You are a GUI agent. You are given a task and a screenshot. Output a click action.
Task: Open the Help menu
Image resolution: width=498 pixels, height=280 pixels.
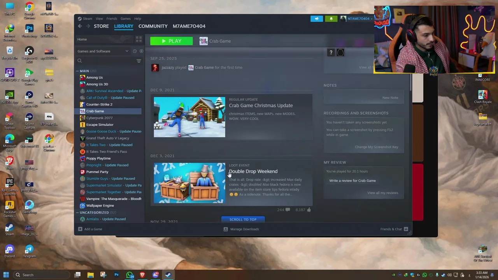138,19
